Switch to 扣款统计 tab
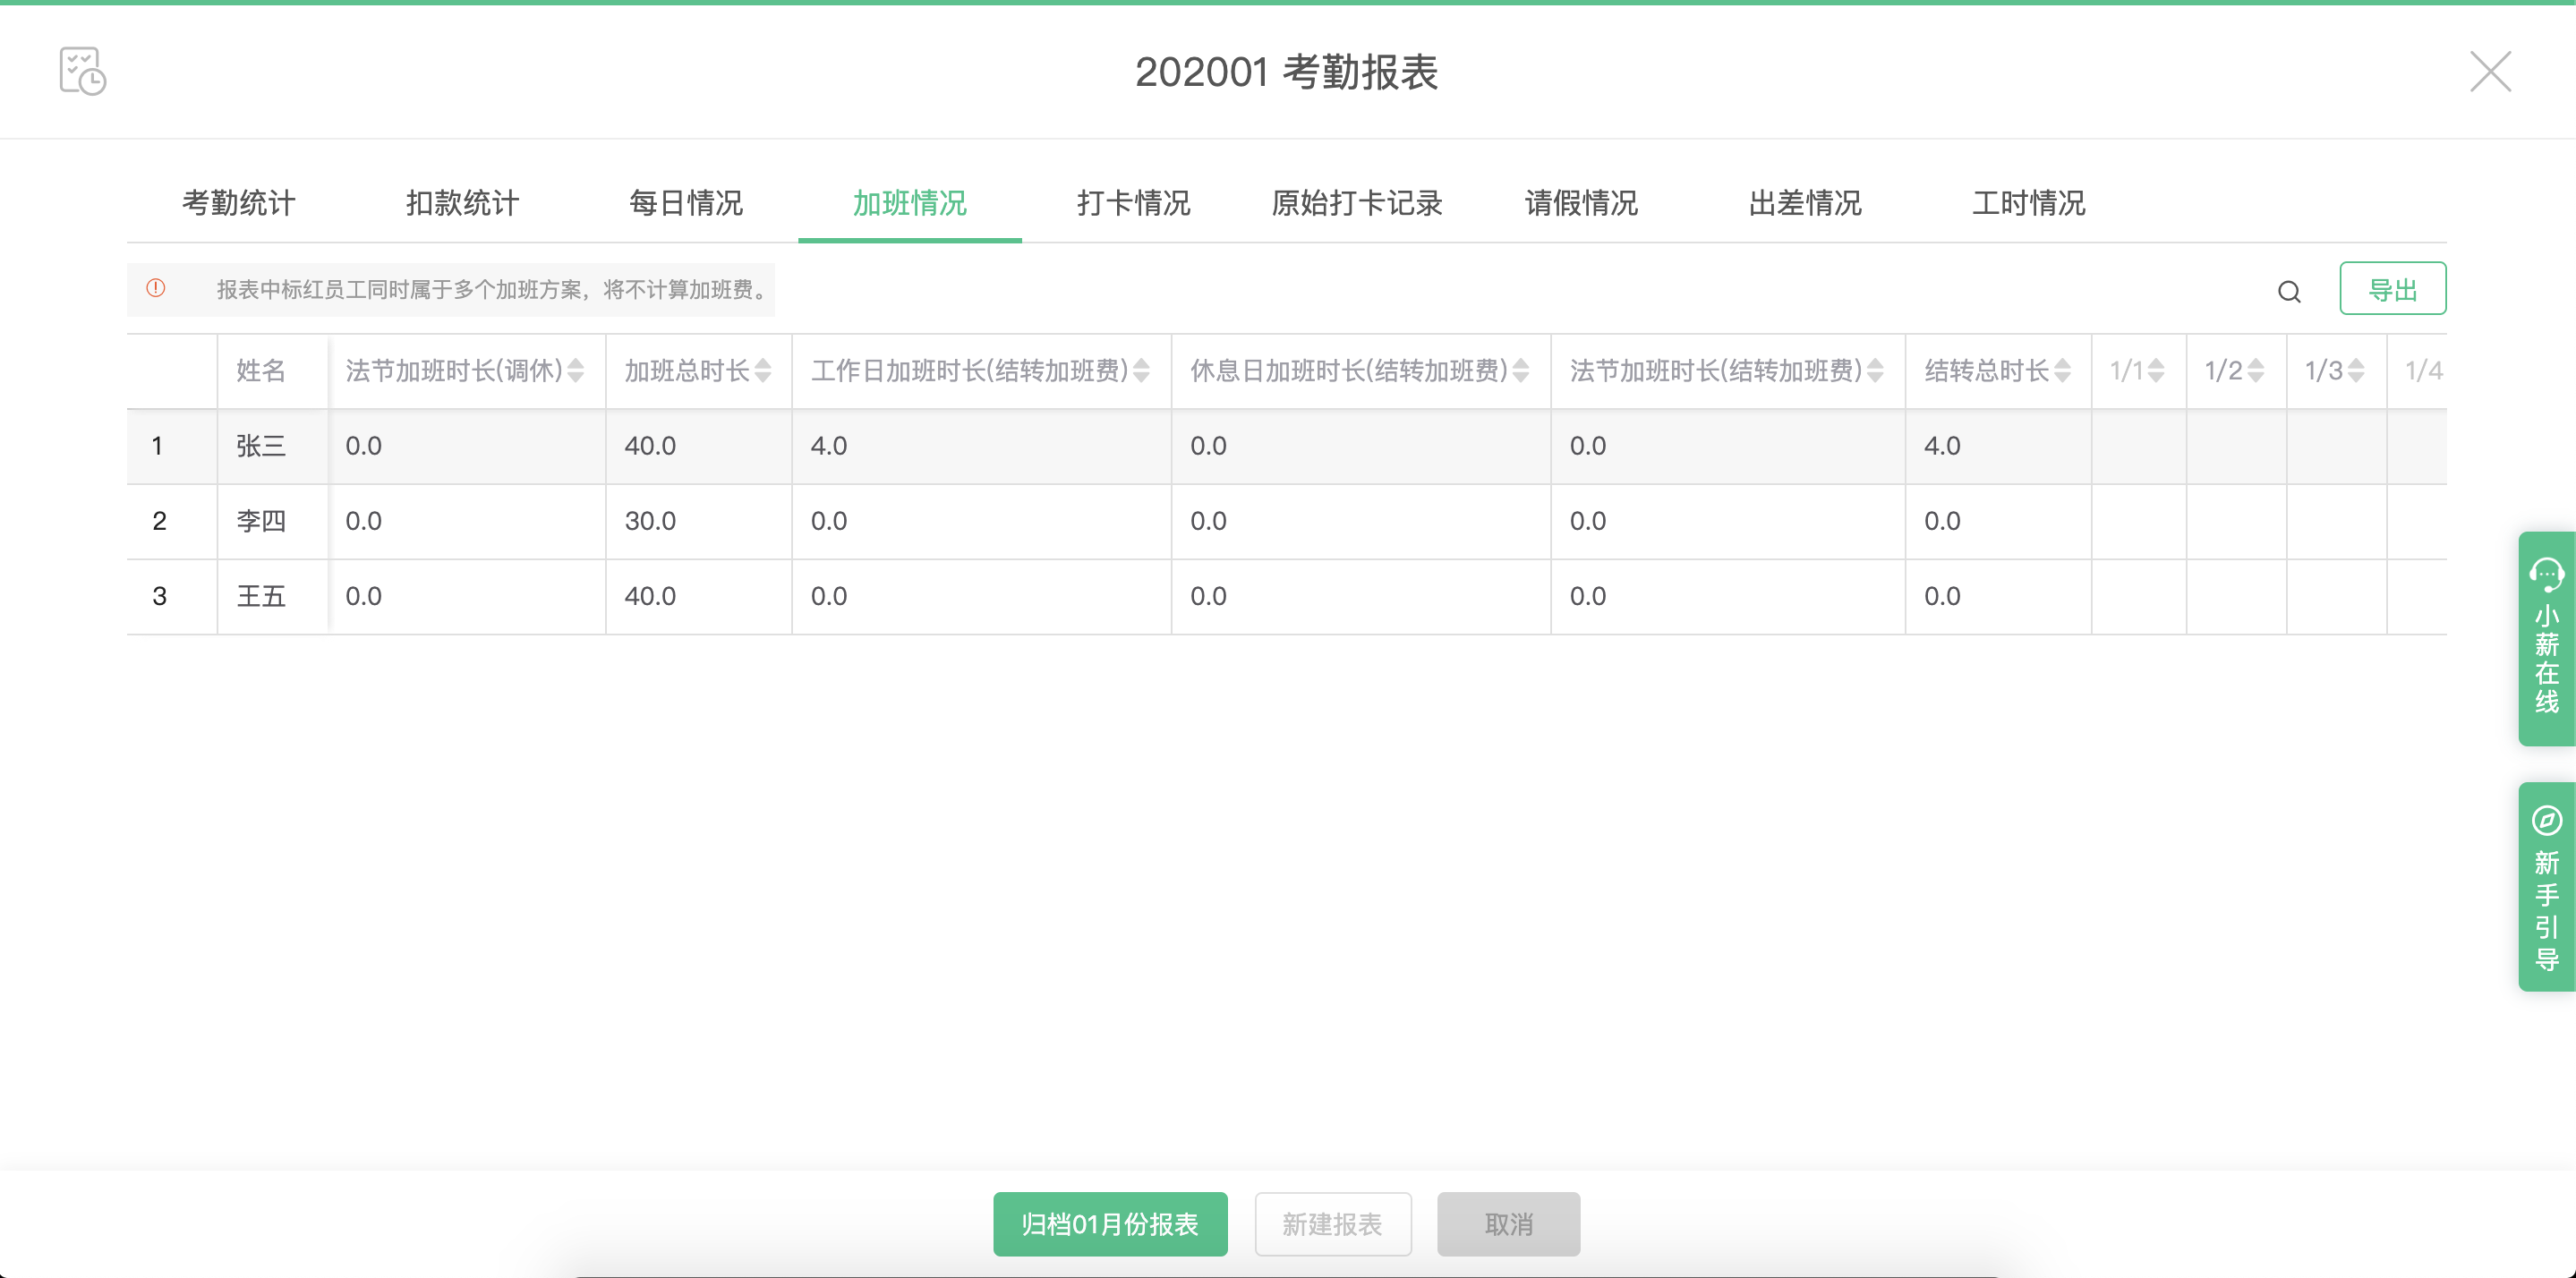Screen dimensions: 2576x1278 [462, 203]
